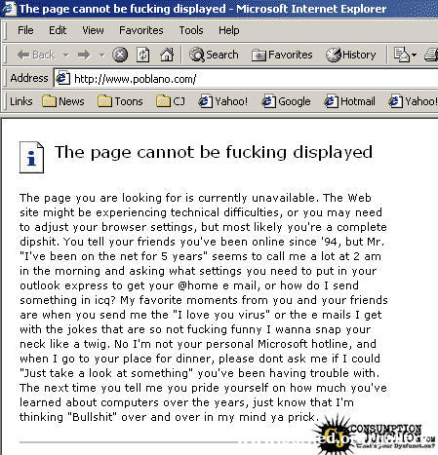438x455 pixels.
Task: Open the History toolbar button
Action: point(351,55)
